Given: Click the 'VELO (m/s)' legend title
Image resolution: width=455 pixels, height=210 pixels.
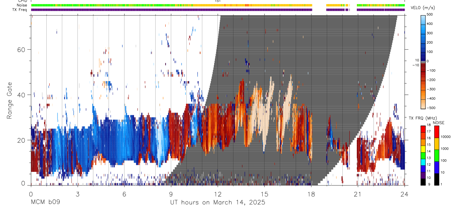Looking at the screenshot, I should pos(424,8).
